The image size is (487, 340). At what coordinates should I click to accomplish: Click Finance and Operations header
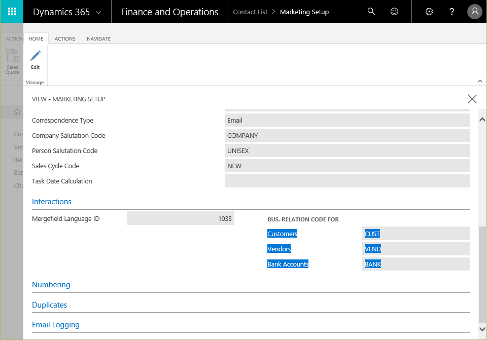coord(169,12)
